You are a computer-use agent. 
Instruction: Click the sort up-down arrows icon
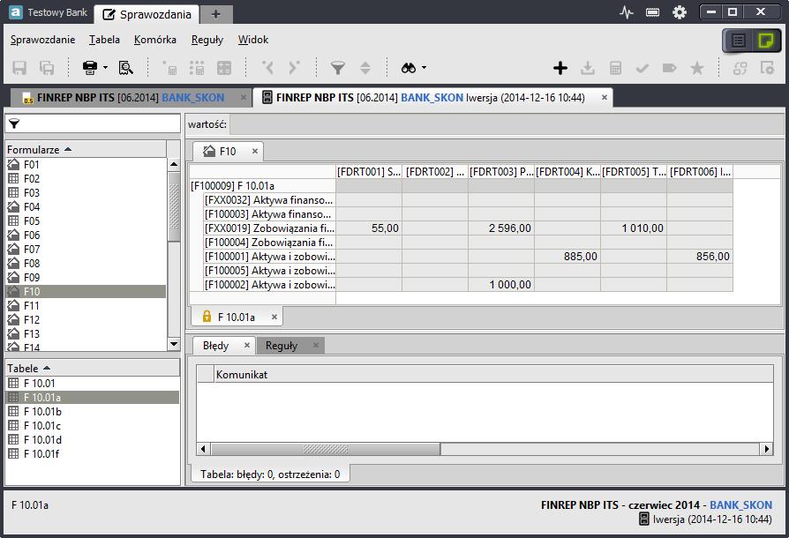(365, 68)
